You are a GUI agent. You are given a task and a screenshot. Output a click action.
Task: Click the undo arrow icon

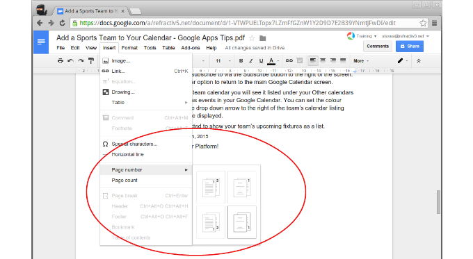[x=70, y=61]
